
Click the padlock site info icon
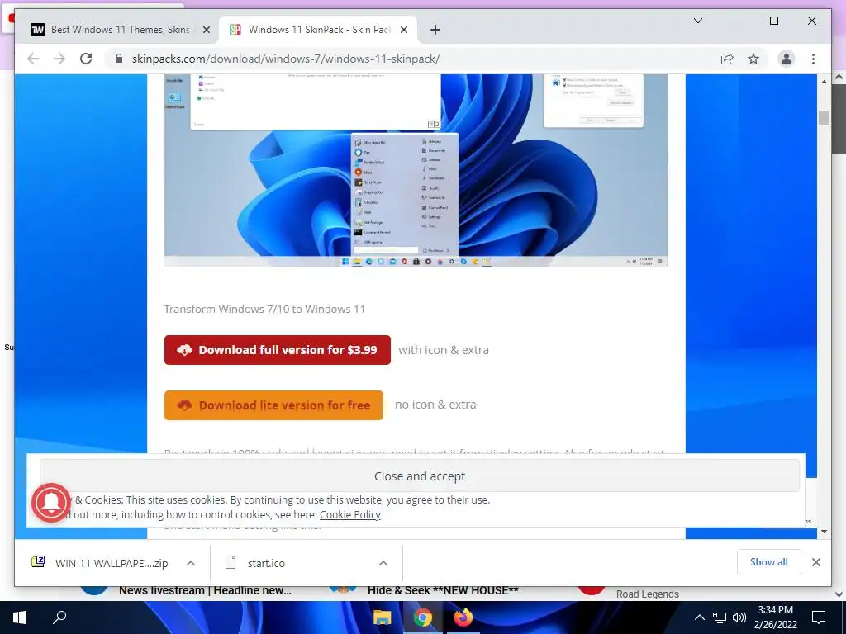(x=119, y=59)
